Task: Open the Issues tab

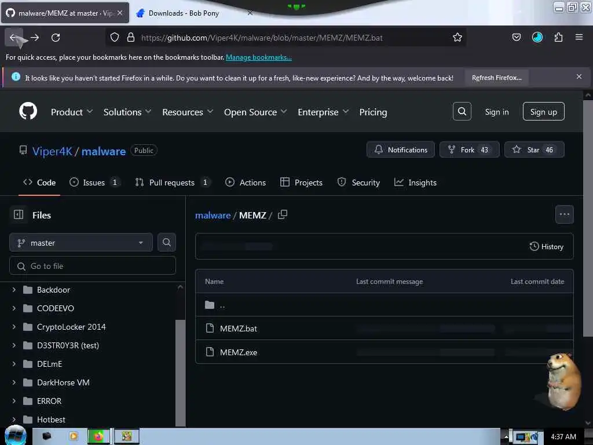Action: (x=95, y=183)
